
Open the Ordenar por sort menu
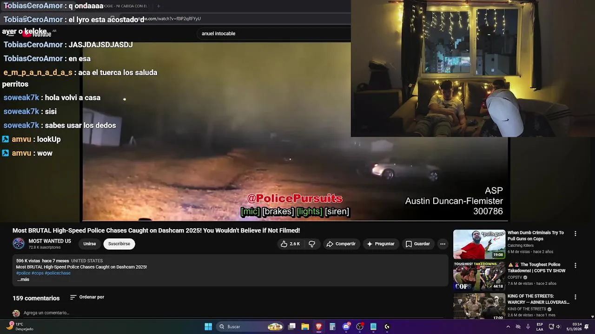coord(87,297)
